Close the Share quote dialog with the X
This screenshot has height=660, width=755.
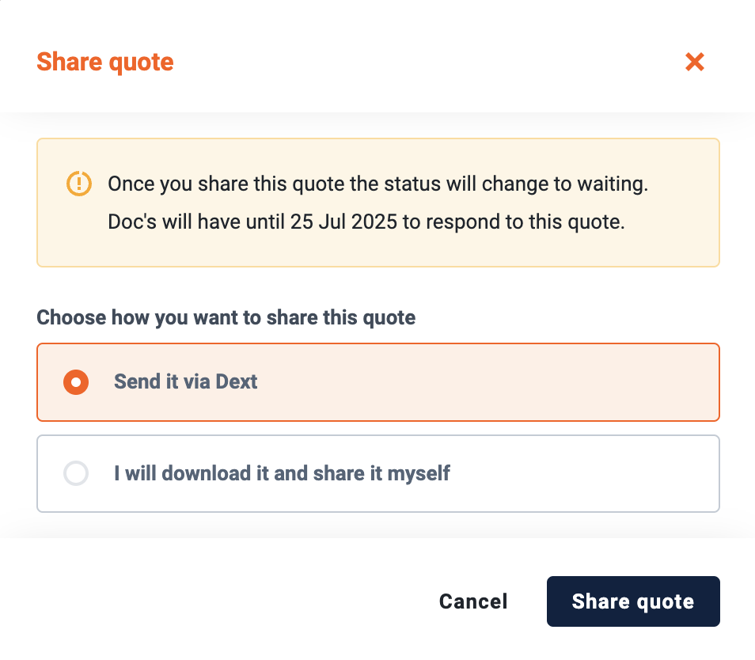[694, 62]
